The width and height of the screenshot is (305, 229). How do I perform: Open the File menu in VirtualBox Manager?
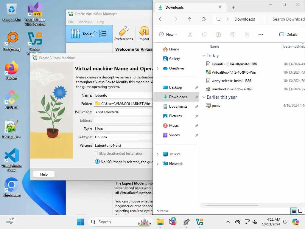[x=71, y=22]
